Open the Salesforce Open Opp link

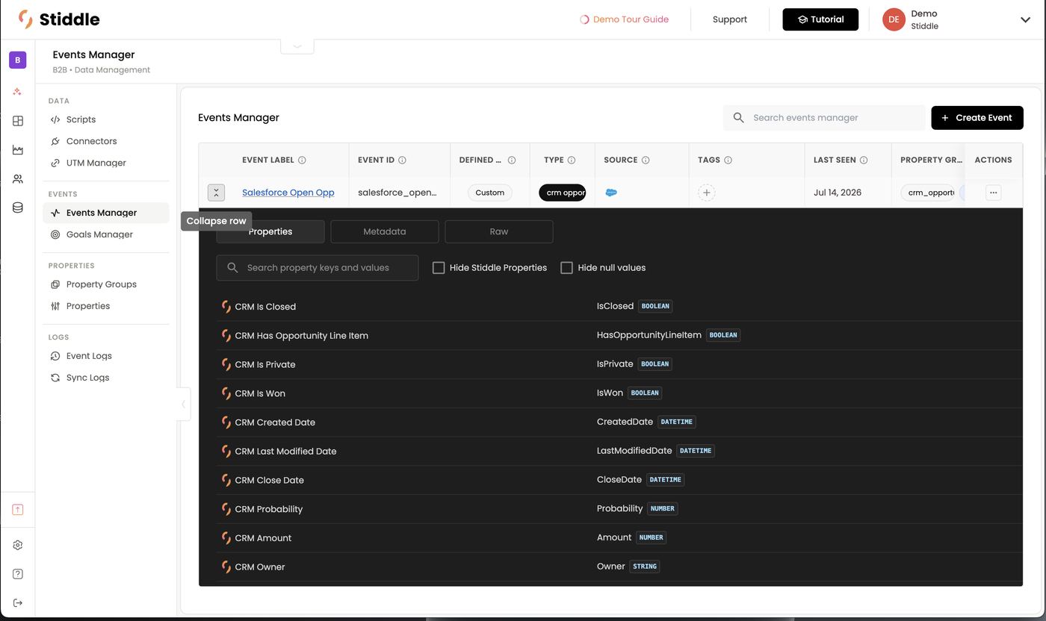[x=288, y=193]
